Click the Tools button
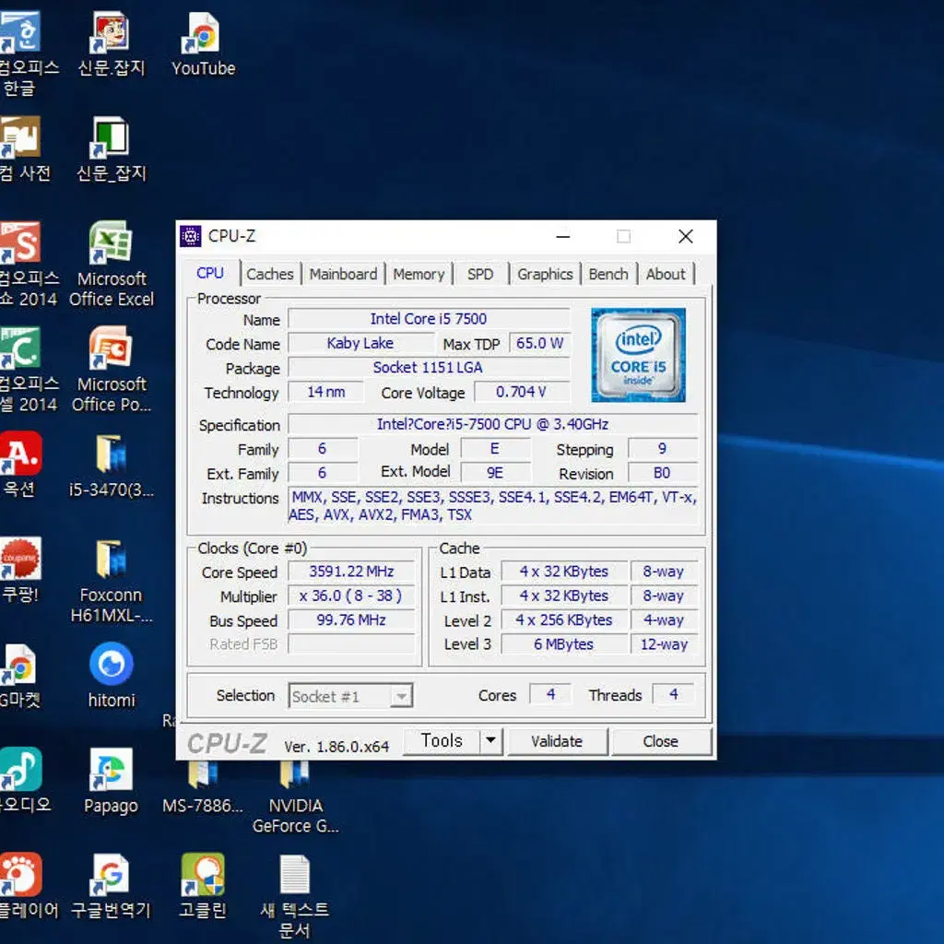Screen dimensions: 944x944 pos(442,740)
